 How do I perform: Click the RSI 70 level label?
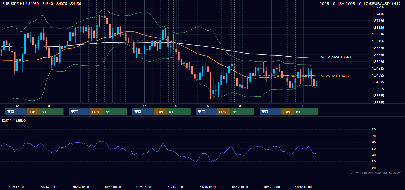[x=374, y=136]
